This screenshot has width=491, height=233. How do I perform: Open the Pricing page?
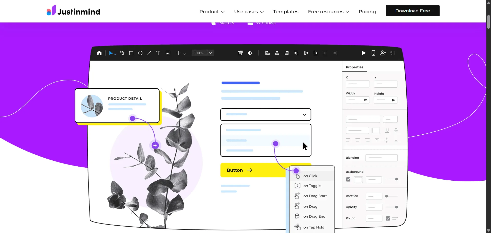[367, 12]
